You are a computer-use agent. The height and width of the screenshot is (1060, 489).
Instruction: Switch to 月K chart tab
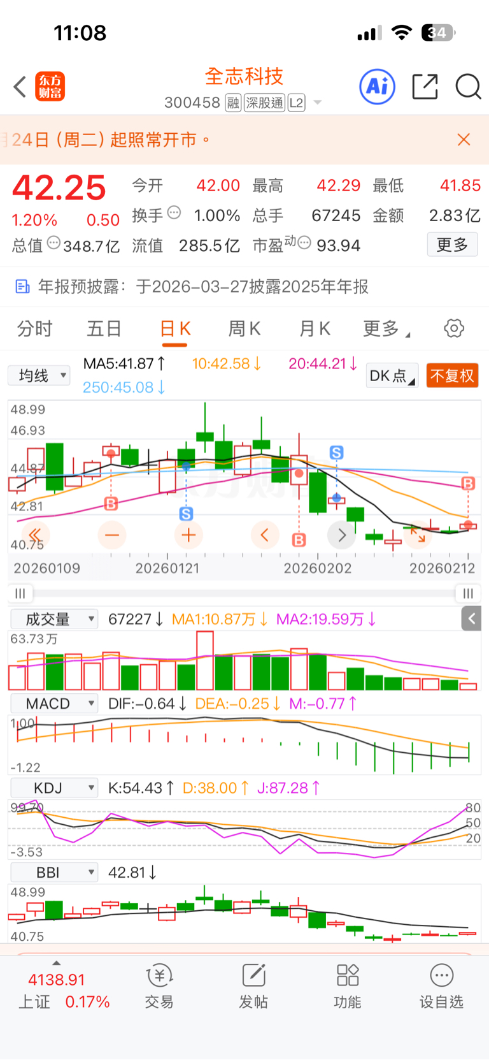click(x=315, y=329)
